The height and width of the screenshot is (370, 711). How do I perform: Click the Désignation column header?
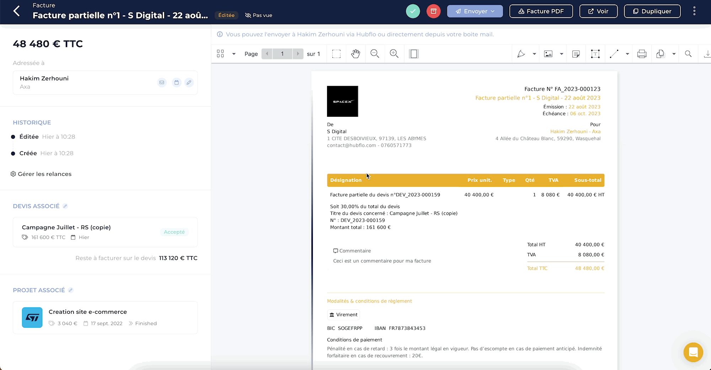[x=346, y=180]
